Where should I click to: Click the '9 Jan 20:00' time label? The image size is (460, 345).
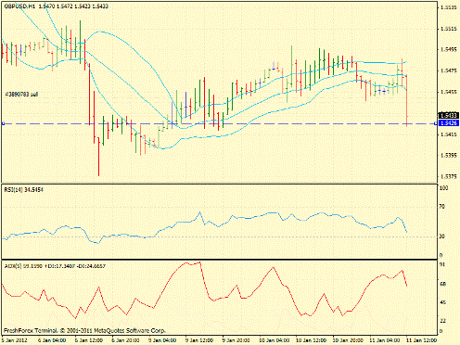[236, 340]
